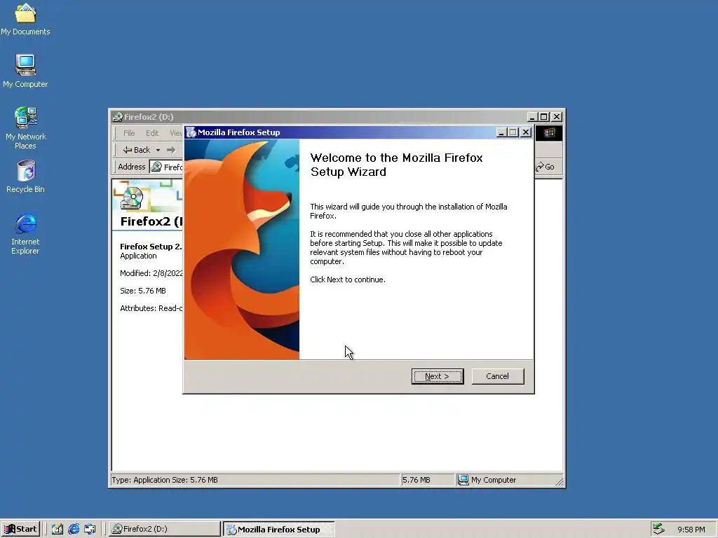Open Edit menu in Firefox2 window

[x=152, y=133]
